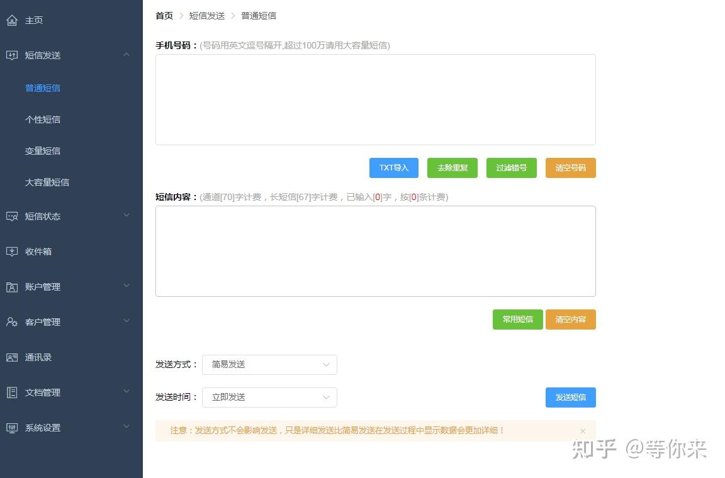The height and width of the screenshot is (478, 725).
Task: Collapse the 短信发送 menu chevron
Action: point(126,55)
